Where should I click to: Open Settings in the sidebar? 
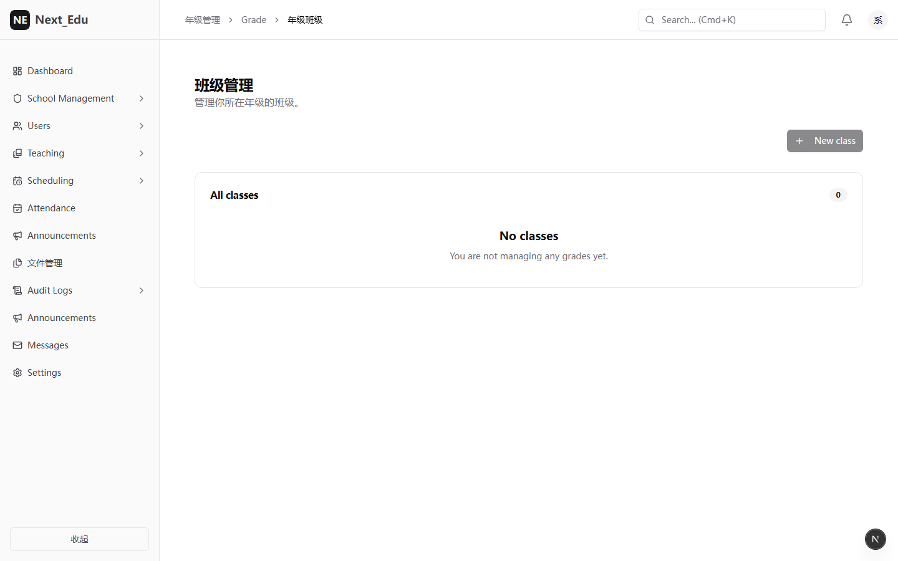(79, 373)
